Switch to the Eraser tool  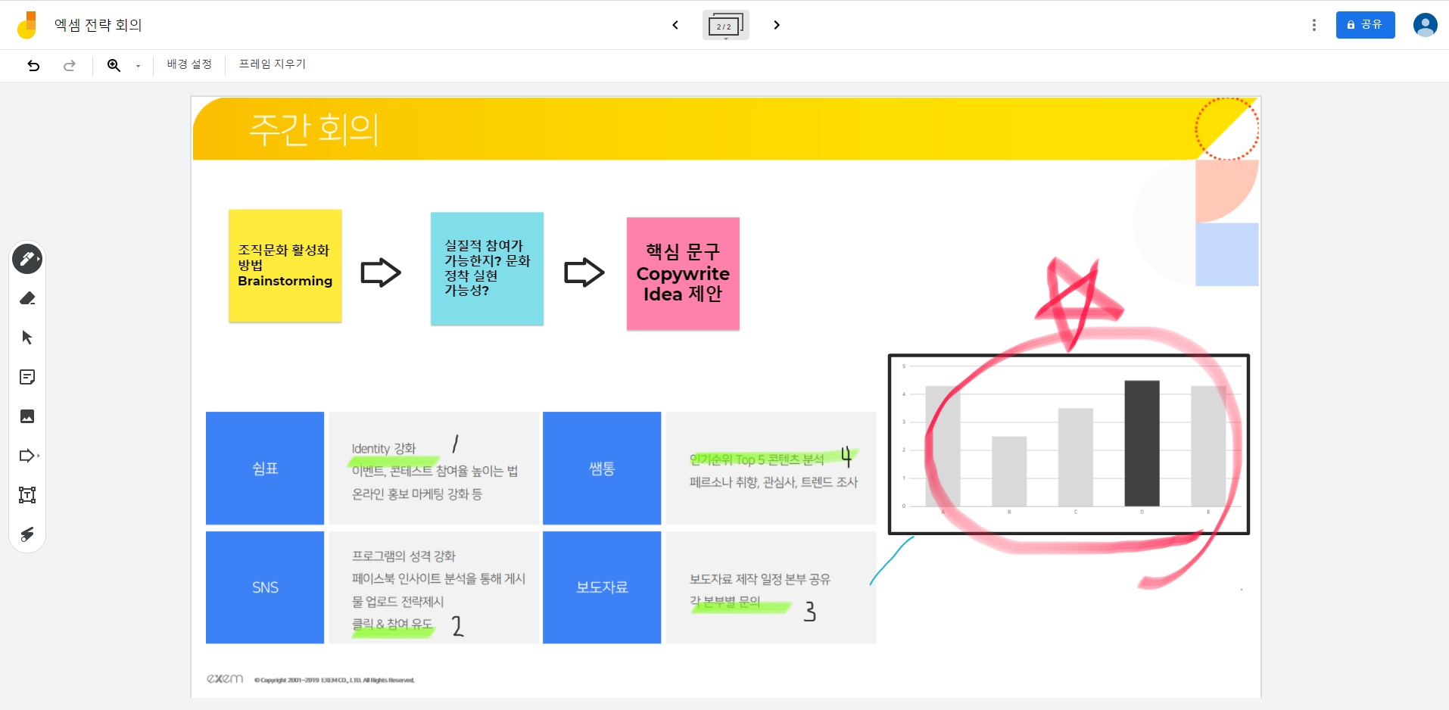pos(27,297)
